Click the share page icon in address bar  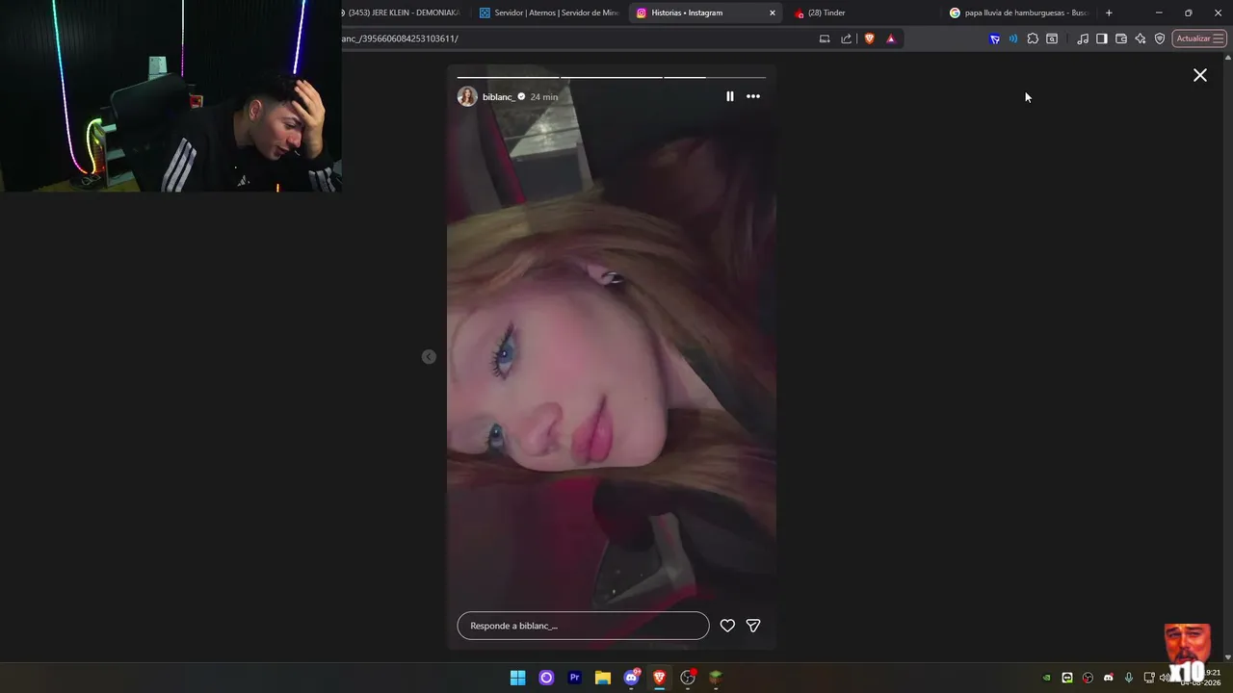tap(846, 38)
